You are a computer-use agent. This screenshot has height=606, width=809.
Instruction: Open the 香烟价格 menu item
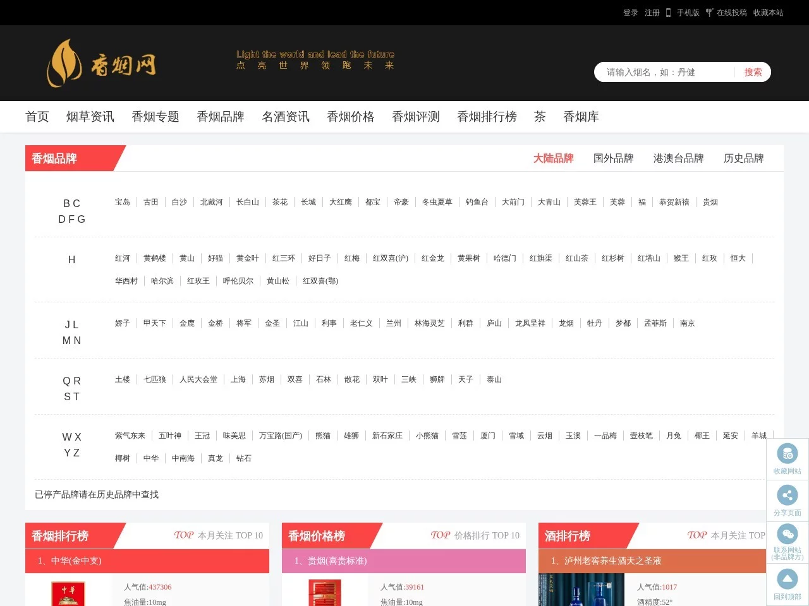click(x=351, y=117)
